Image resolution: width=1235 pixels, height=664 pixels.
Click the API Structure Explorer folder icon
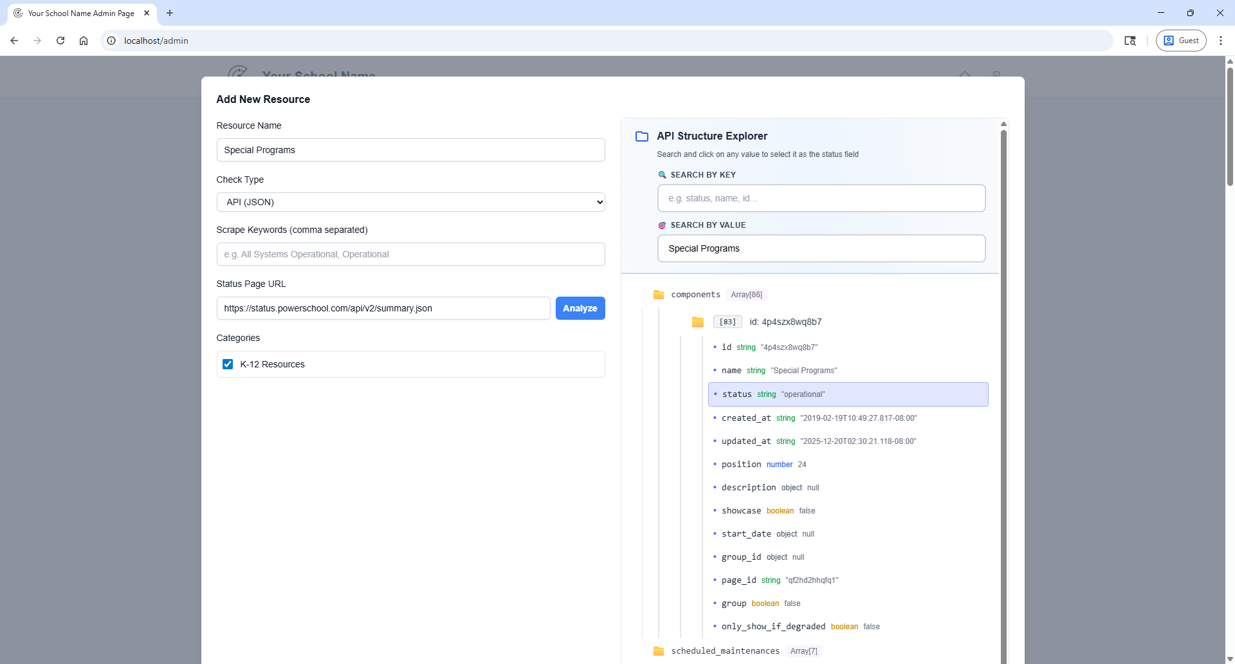coord(642,136)
